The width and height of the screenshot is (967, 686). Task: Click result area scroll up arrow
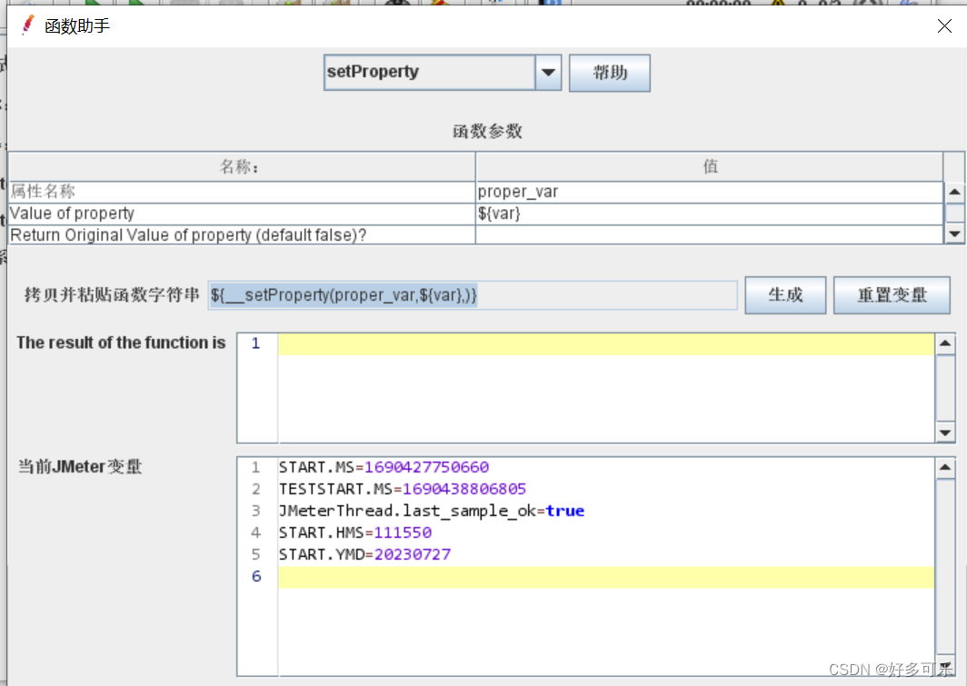coord(945,343)
